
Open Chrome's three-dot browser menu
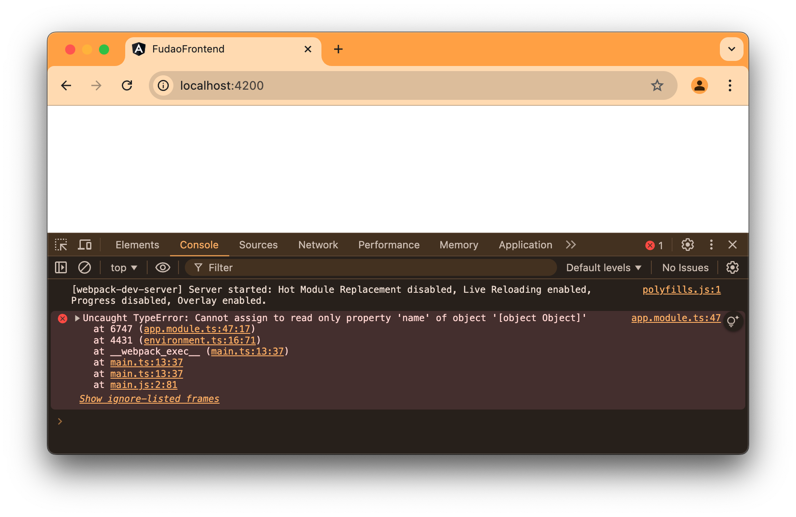[730, 85]
